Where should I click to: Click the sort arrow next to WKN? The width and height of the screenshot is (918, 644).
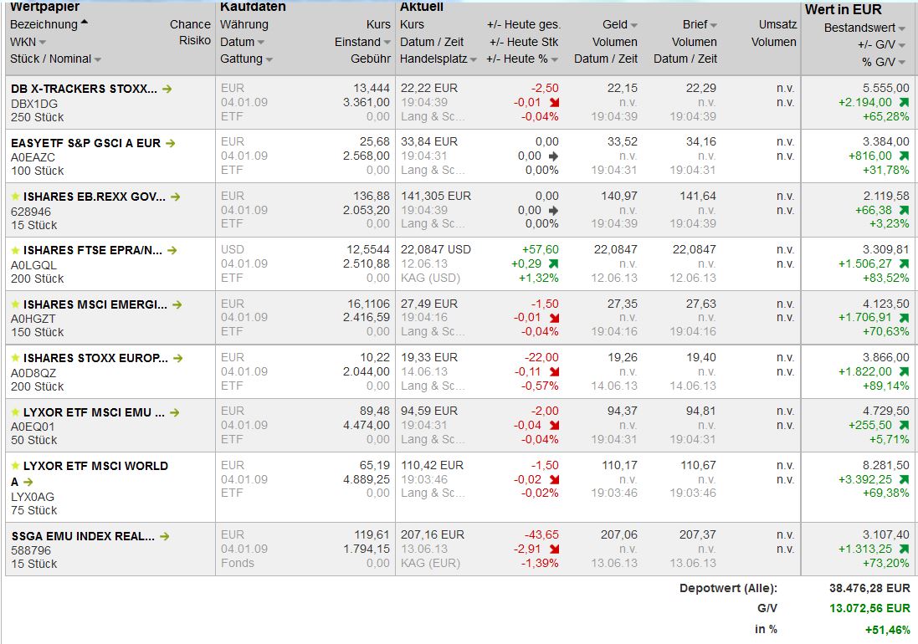pos(43,43)
